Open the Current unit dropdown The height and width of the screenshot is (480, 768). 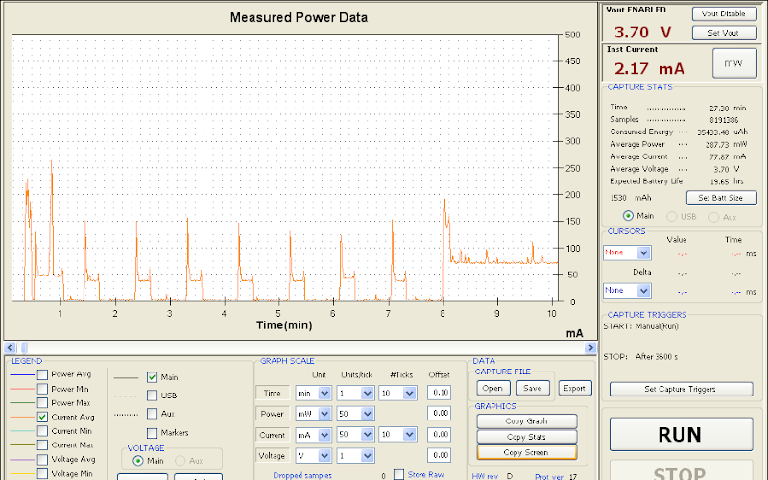(314, 435)
